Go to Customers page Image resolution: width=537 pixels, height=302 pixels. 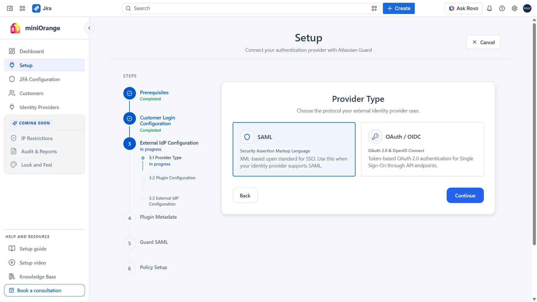tap(44, 93)
